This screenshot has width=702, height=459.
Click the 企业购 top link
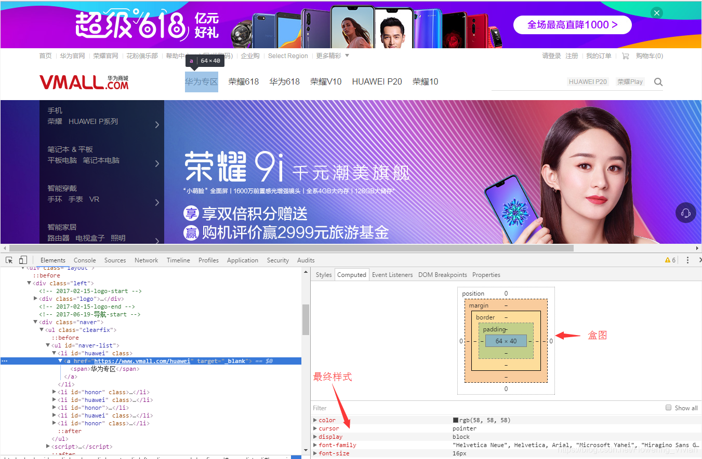click(x=250, y=55)
